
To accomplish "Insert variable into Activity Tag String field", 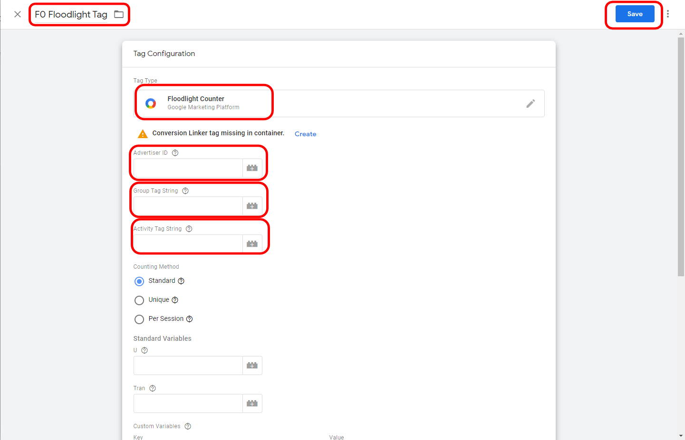I will [x=252, y=244].
